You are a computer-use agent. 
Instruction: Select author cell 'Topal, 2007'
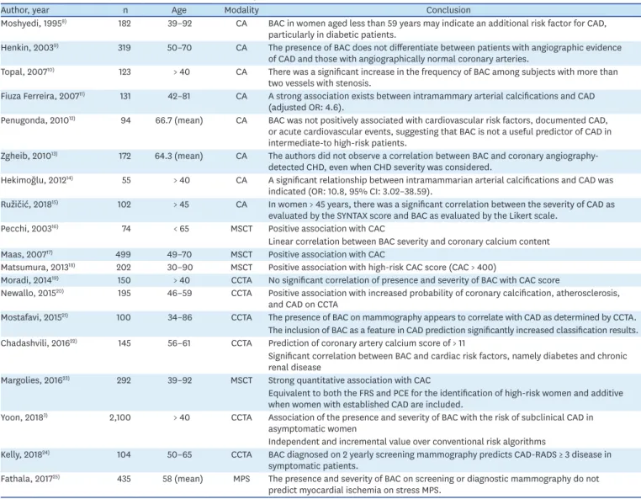[28, 72]
